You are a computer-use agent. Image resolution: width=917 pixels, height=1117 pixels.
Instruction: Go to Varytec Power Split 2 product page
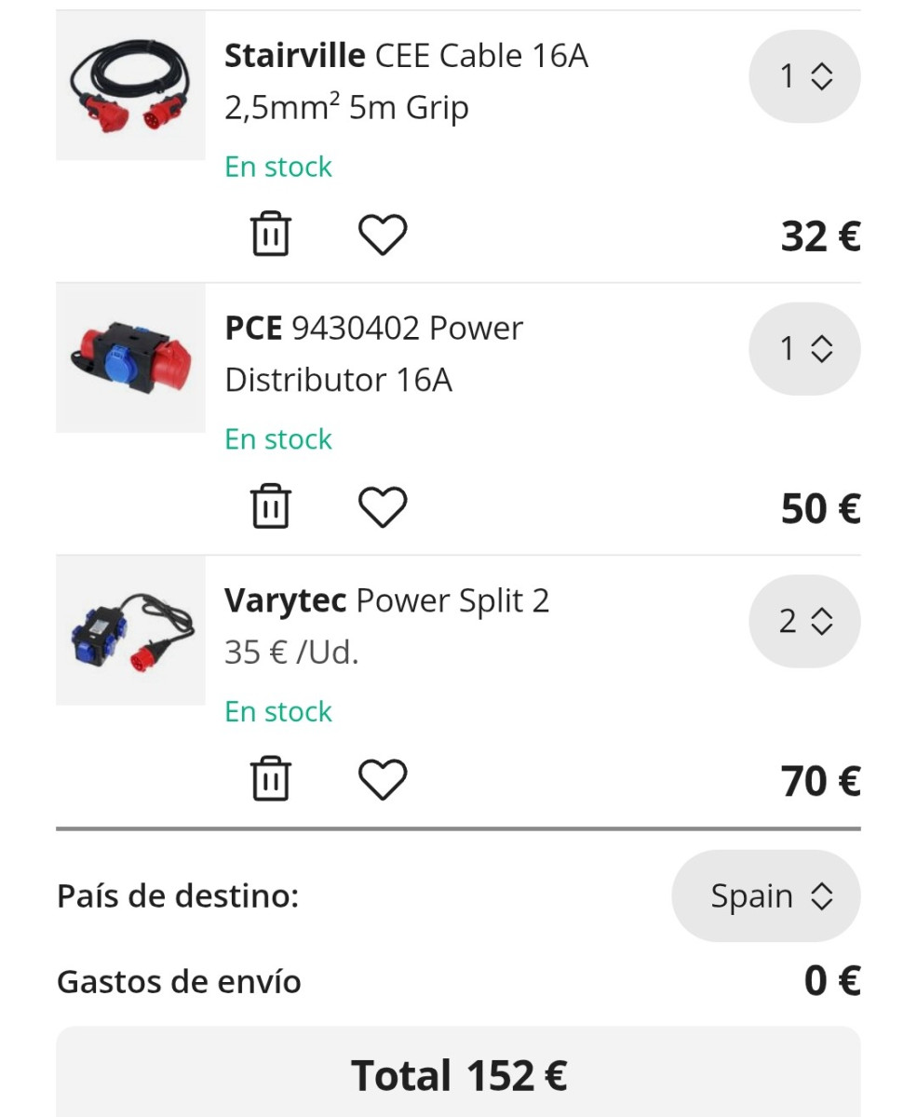(x=386, y=601)
